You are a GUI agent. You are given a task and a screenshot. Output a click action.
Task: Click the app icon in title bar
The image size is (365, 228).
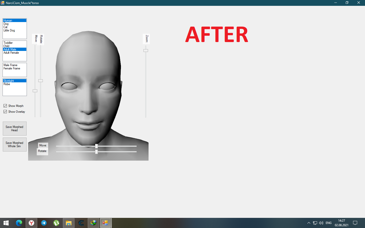tap(3, 3)
